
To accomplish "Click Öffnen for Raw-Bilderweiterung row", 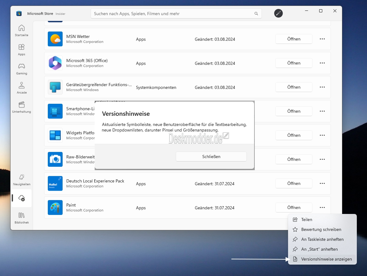I will [x=294, y=159].
